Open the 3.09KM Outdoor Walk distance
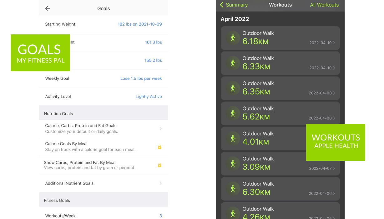The height and width of the screenshot is (219, 384). (256, 167)
